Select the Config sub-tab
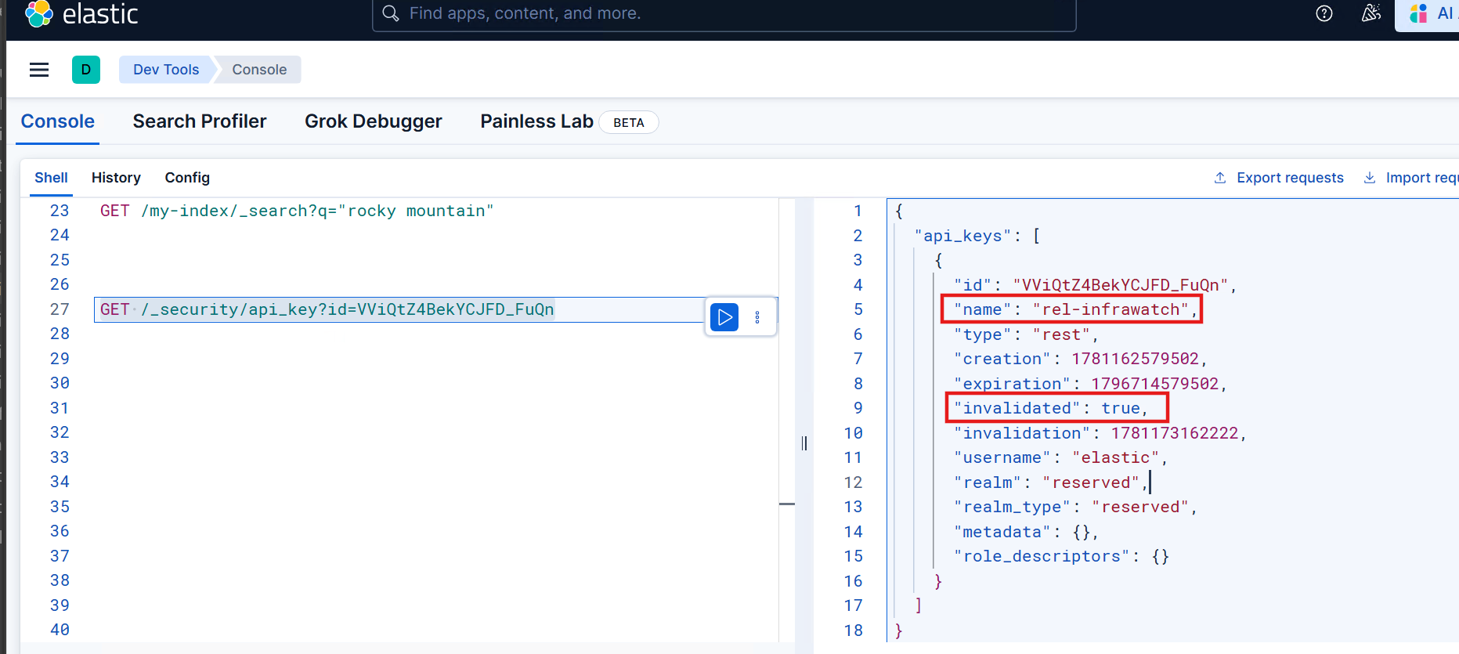This screenshot has height=654, width=1459. [187, 178]
